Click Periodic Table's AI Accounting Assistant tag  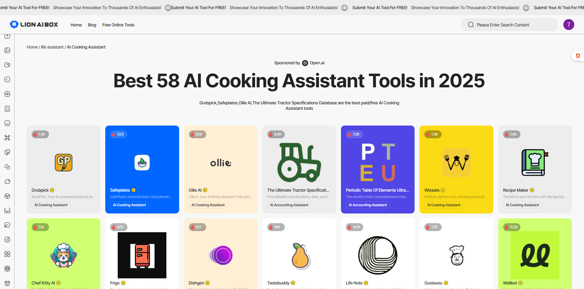point(368,205)
